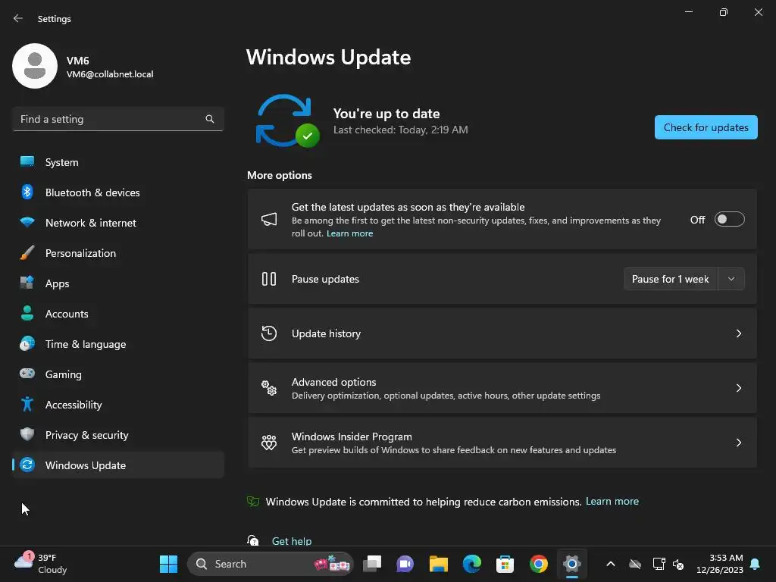
Task: Click the Accounts person icon
Action: (27, 313)
